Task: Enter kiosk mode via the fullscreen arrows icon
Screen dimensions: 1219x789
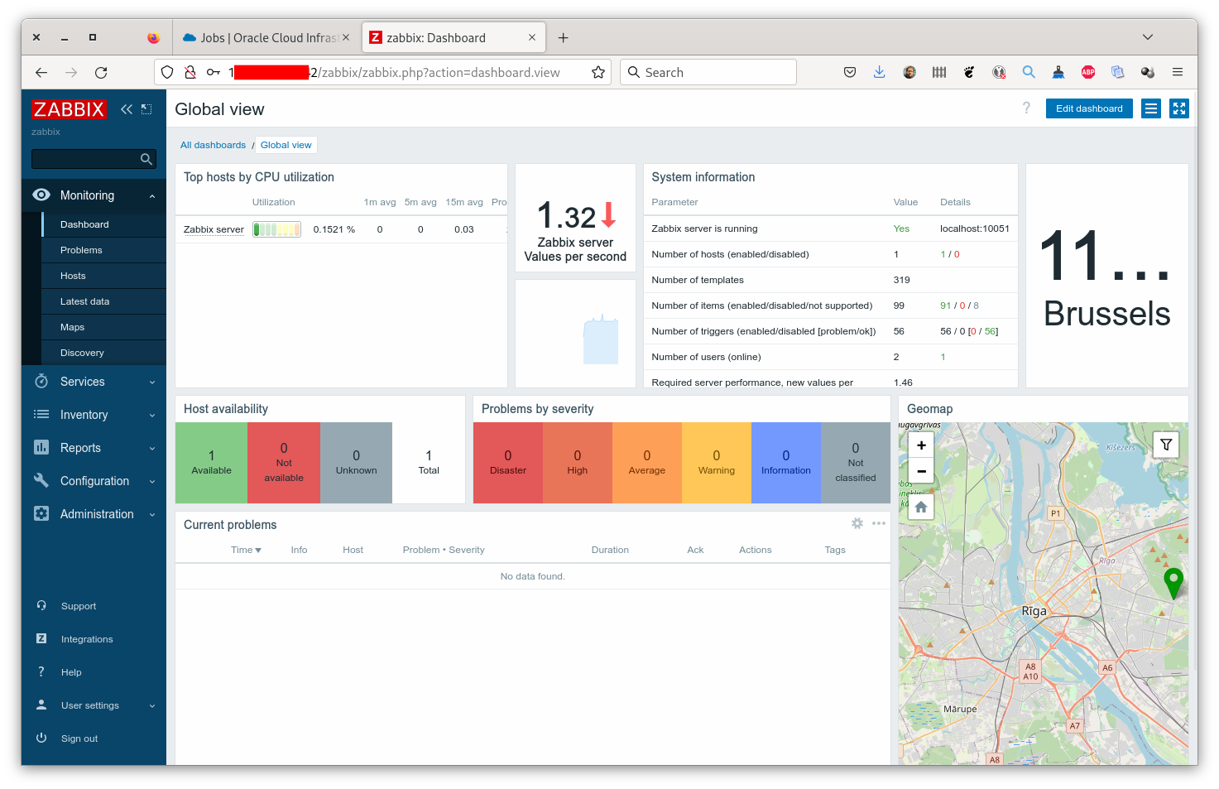Action: point(1178,108)
